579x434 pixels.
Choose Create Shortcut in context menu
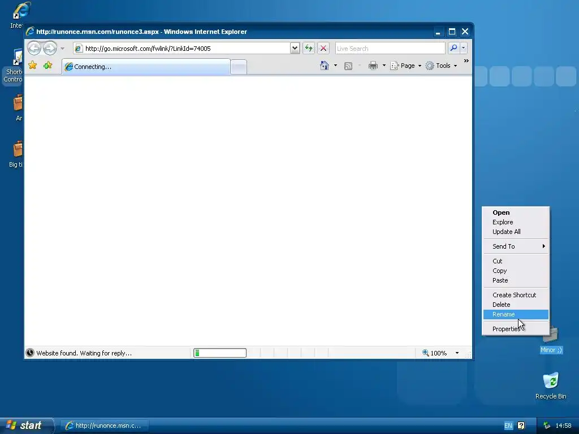pos(516,295)
